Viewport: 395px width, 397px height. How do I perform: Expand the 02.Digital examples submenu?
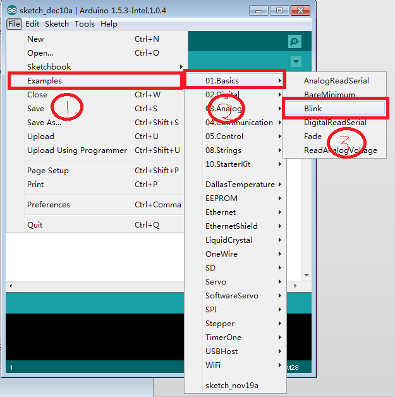[235, 95]
